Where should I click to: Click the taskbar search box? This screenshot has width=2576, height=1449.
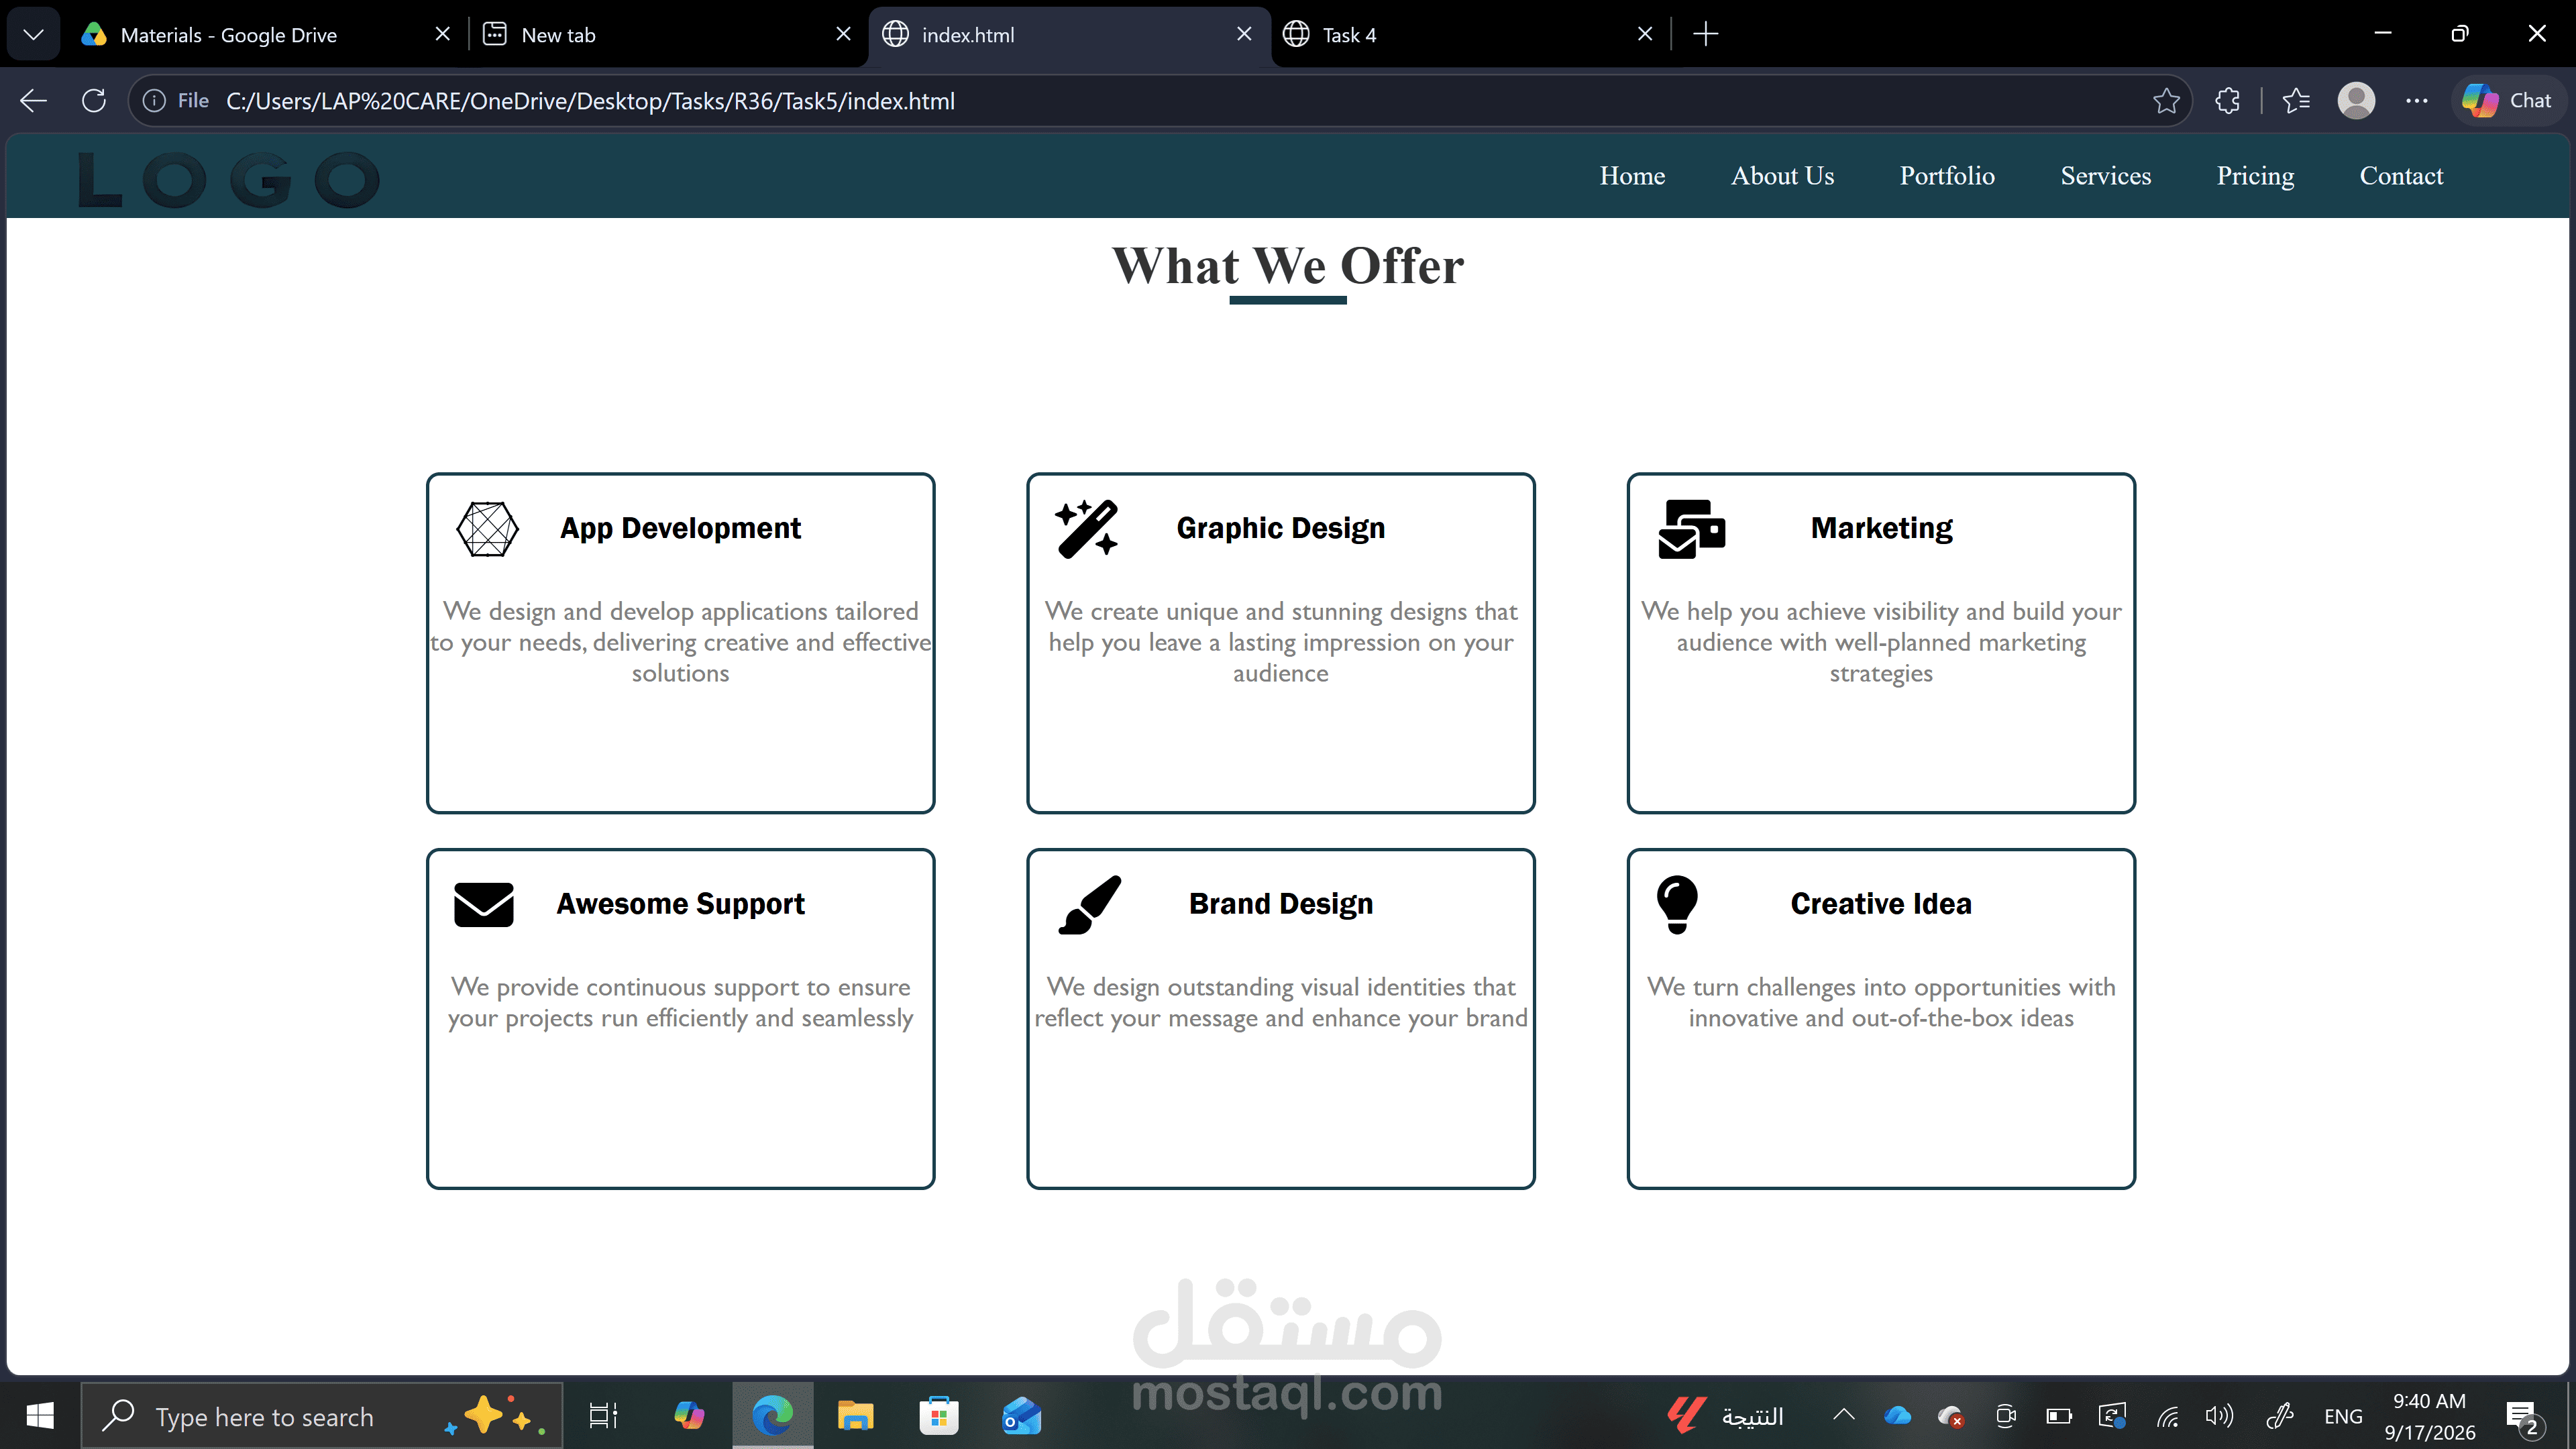pos(322,1416)
